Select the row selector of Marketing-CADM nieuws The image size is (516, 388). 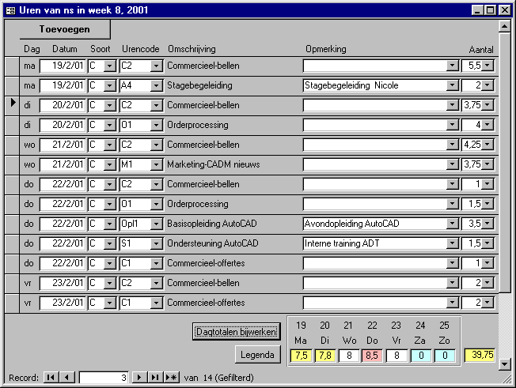pos(12,164)
